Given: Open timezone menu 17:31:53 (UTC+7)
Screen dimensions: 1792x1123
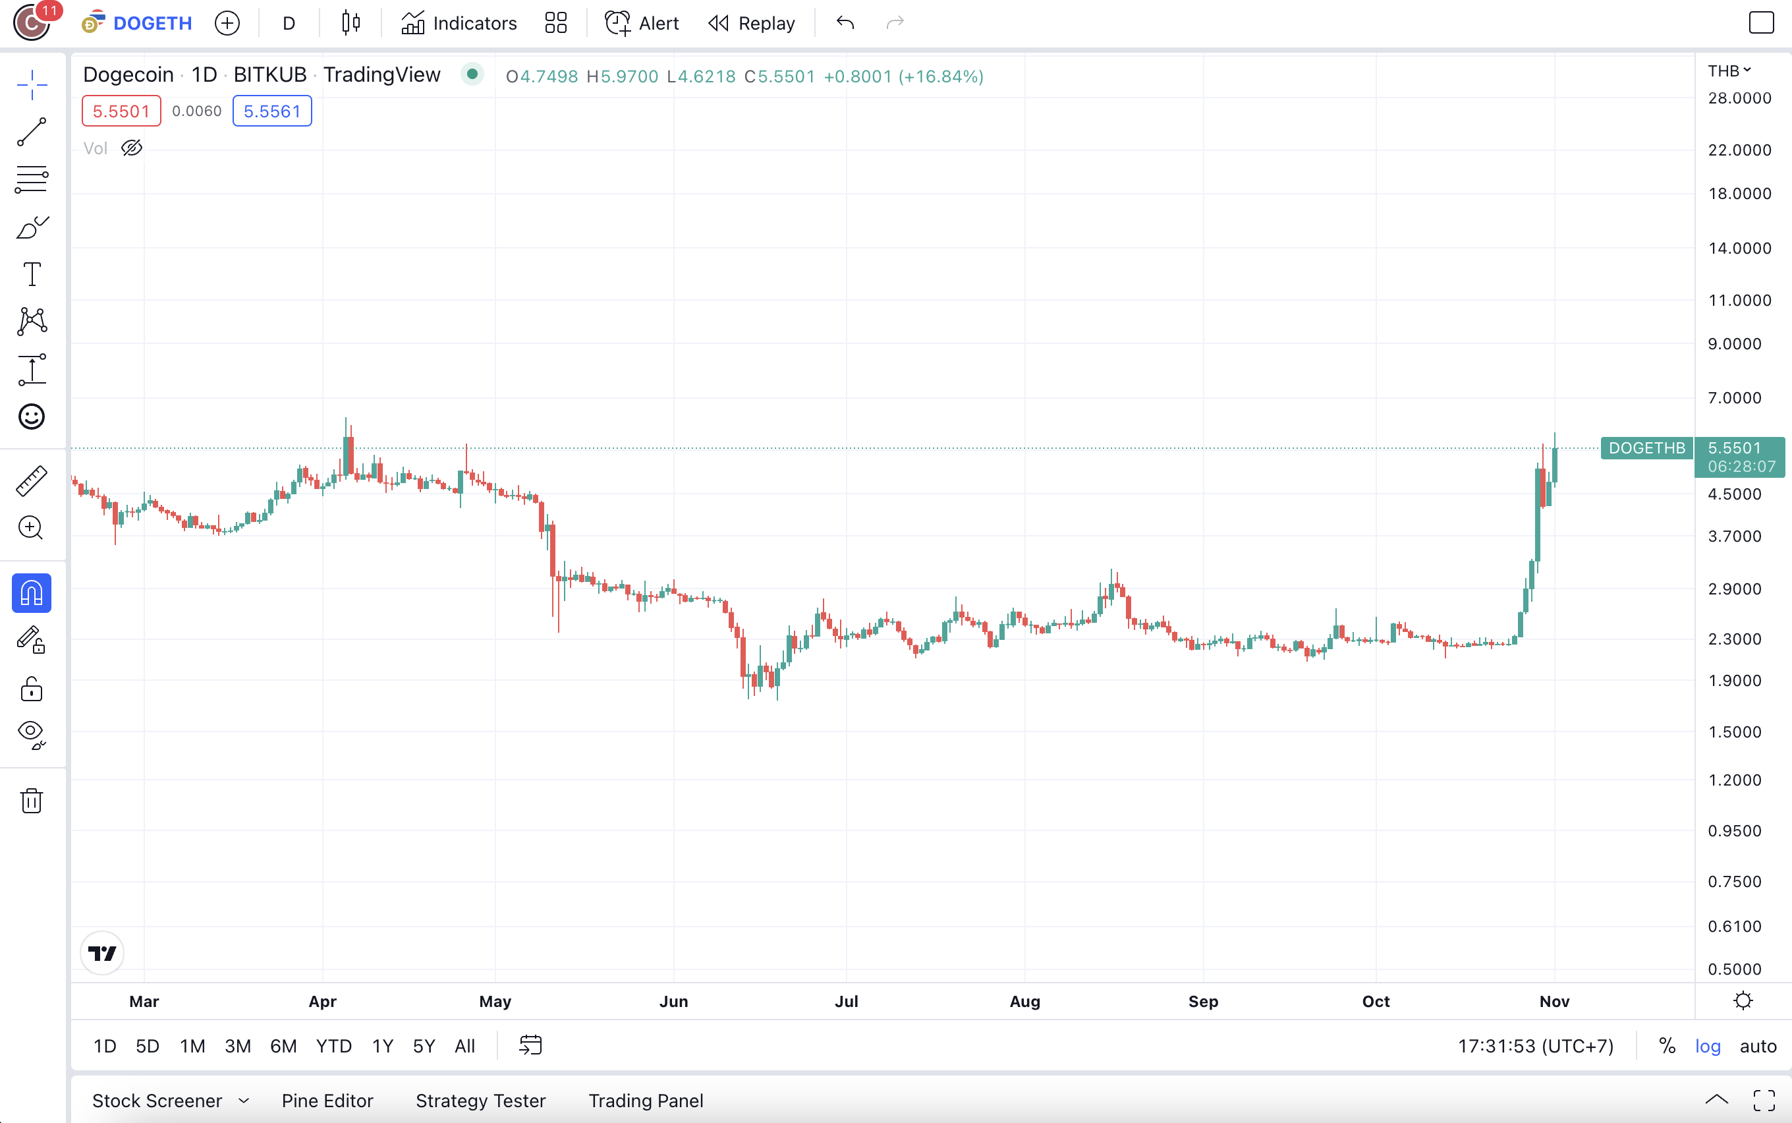Looking at the screenshot, I should [1535, 1046].
